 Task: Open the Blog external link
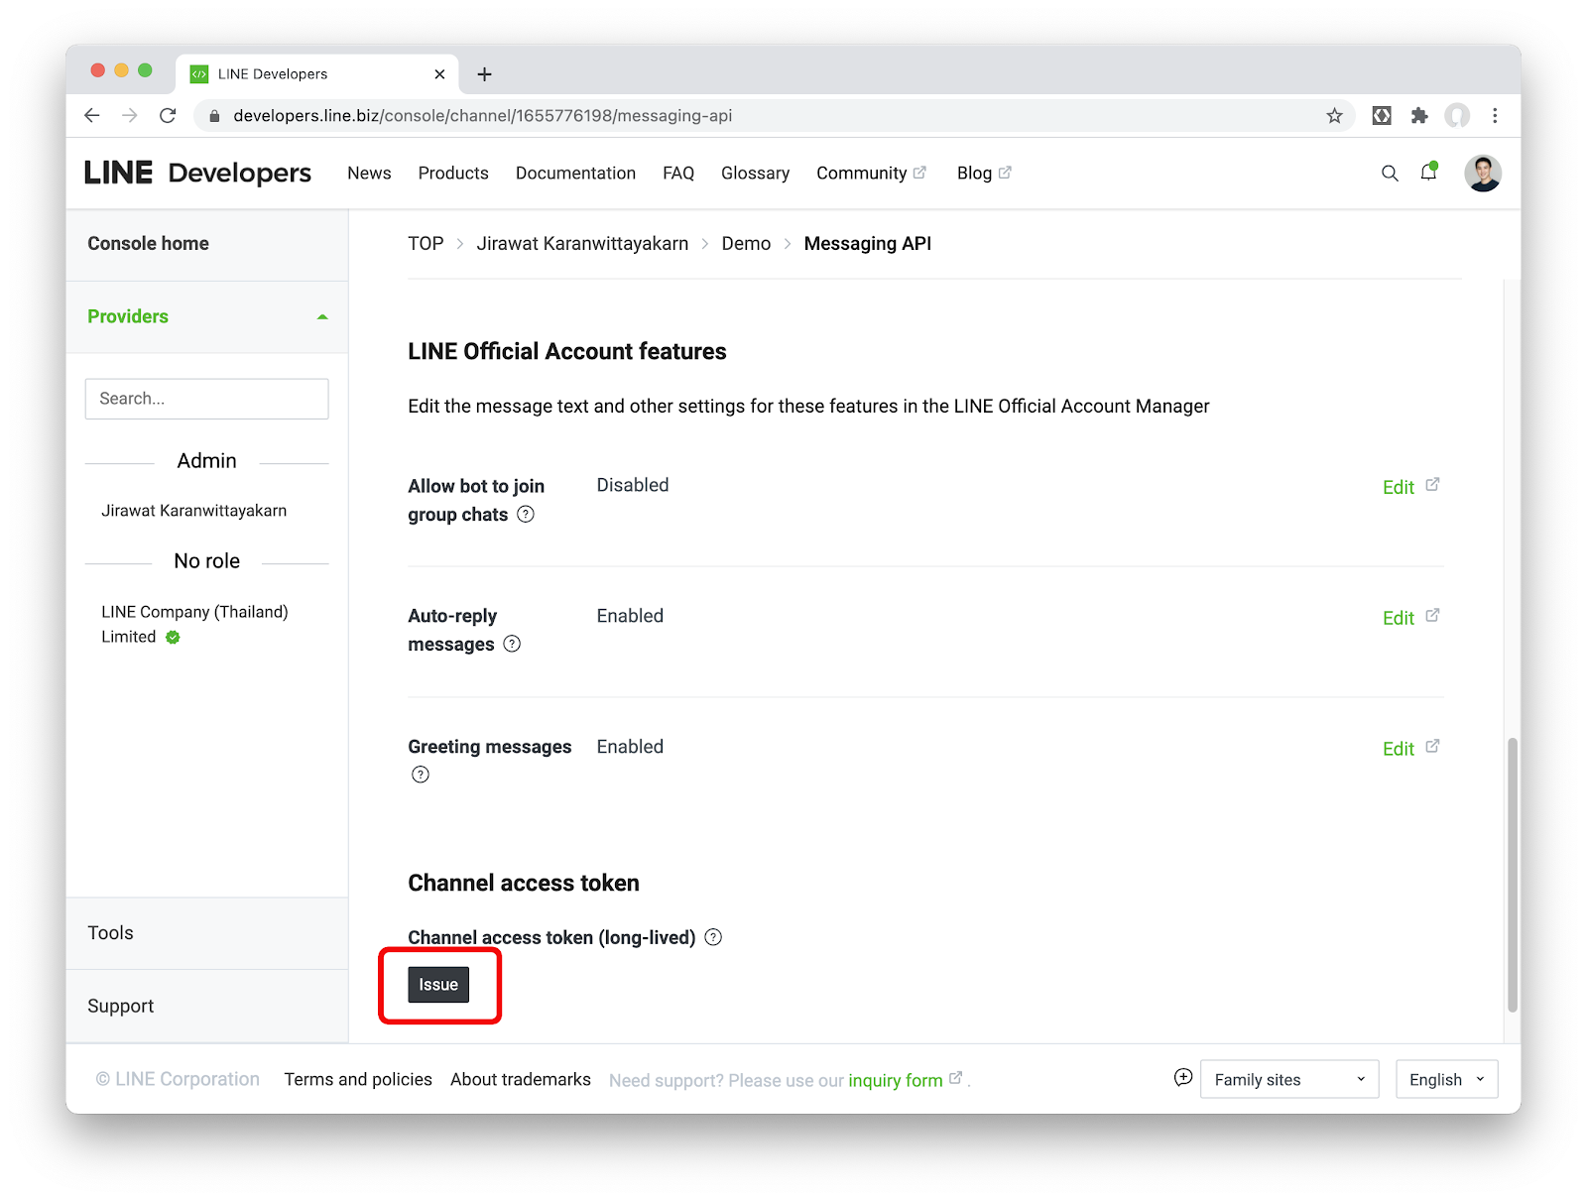pos(984,174)
